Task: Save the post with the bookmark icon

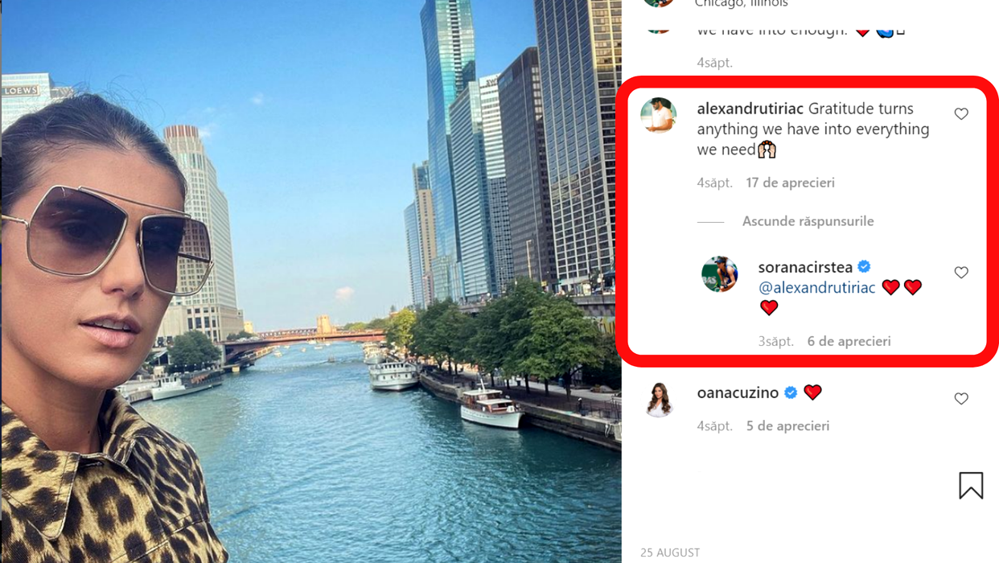Action: [971, 485]
